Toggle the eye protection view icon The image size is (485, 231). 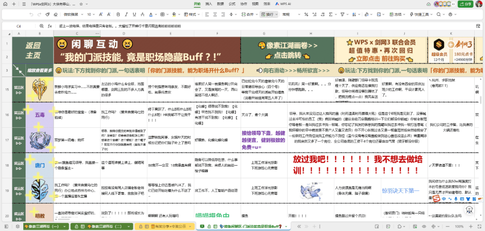pos(424,227)
